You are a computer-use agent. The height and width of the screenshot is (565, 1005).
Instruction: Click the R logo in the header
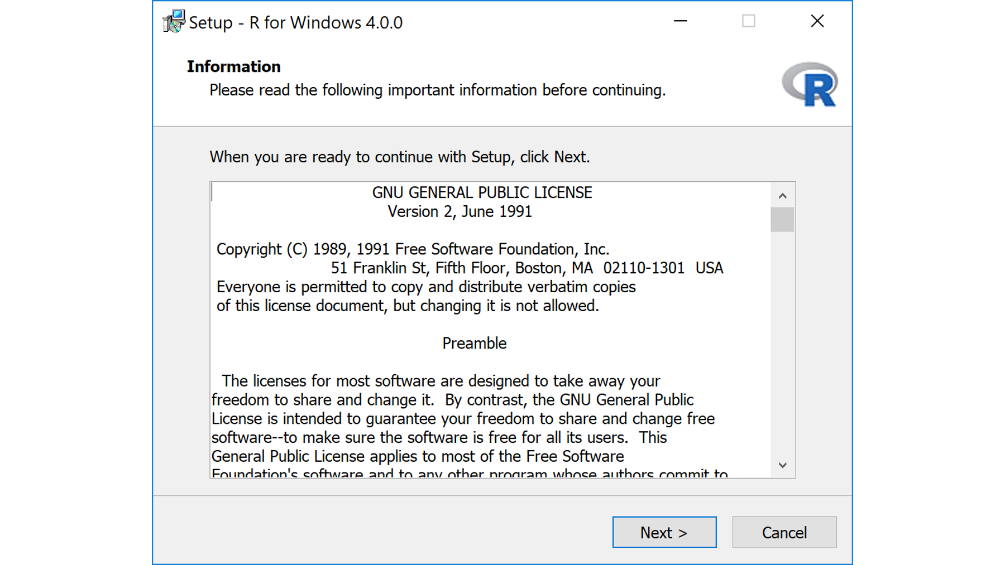tap(810, 85)
